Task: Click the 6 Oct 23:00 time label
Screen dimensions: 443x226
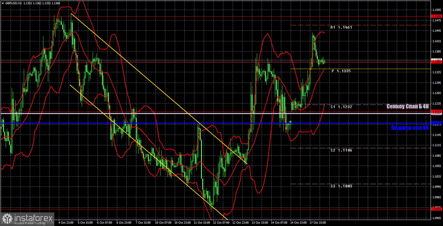Action: (x=124, y=223)
